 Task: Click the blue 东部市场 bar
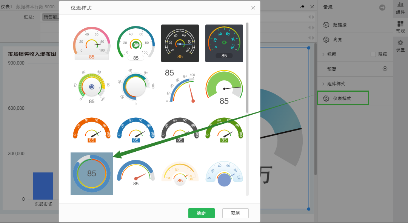(x=43, y=186)
